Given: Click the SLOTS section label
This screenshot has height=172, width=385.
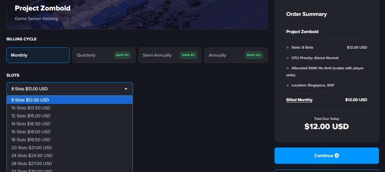Looking at the screenshot, I should click(x=13, y=75).
